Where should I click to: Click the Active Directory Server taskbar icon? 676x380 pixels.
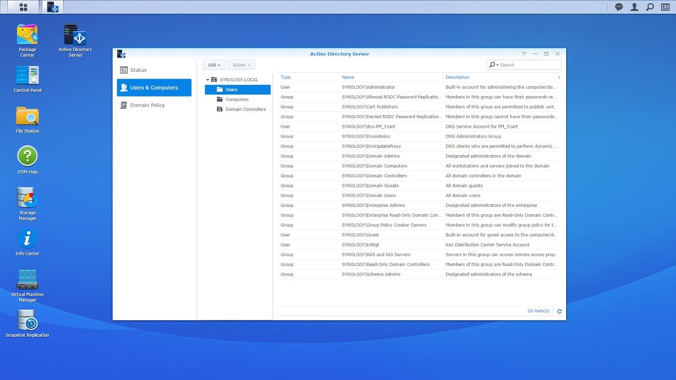52,7
